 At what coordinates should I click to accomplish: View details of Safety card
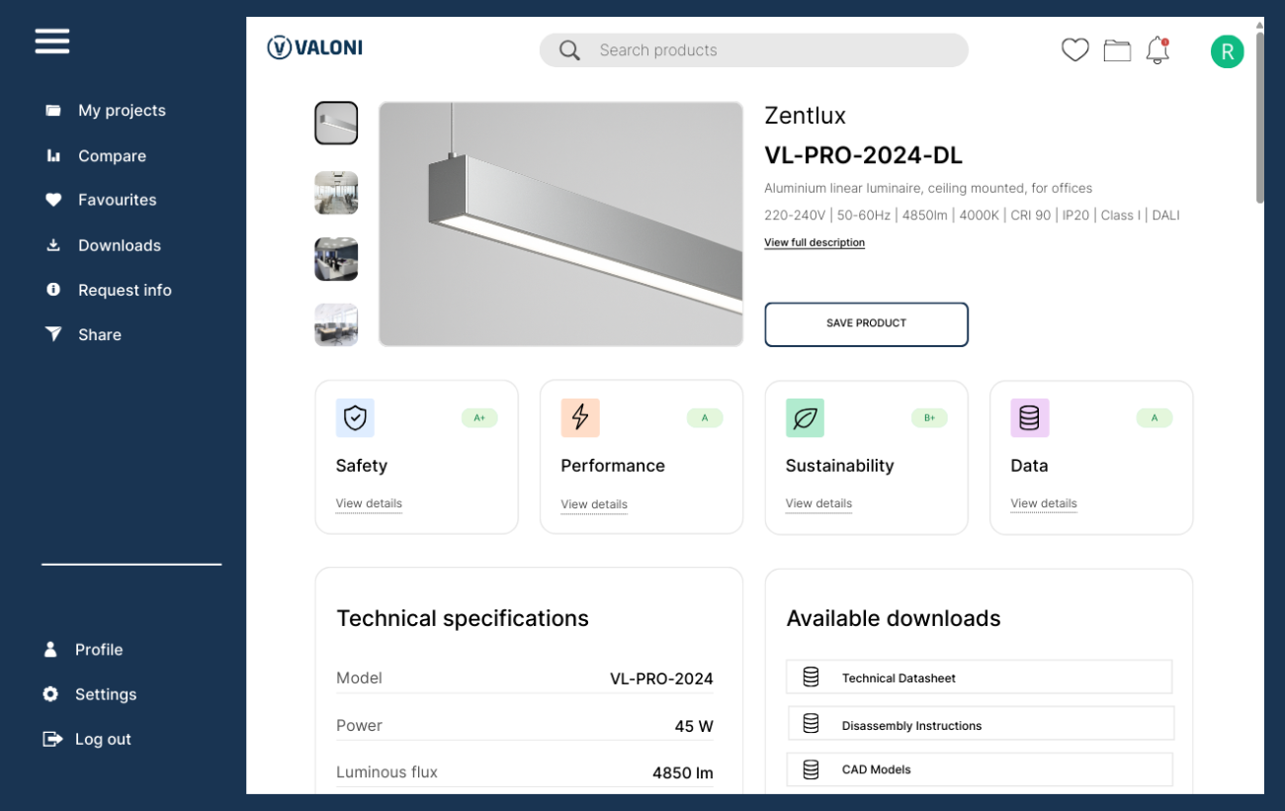point(369,503)
